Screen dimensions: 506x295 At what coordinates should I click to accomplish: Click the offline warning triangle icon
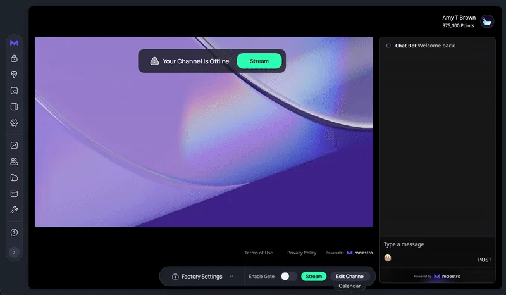pyautogui.click(x=154, y=61)
